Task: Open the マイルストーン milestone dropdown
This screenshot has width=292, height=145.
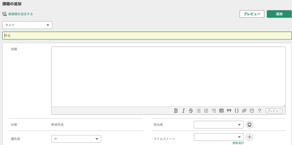Action: coord(219,137)
